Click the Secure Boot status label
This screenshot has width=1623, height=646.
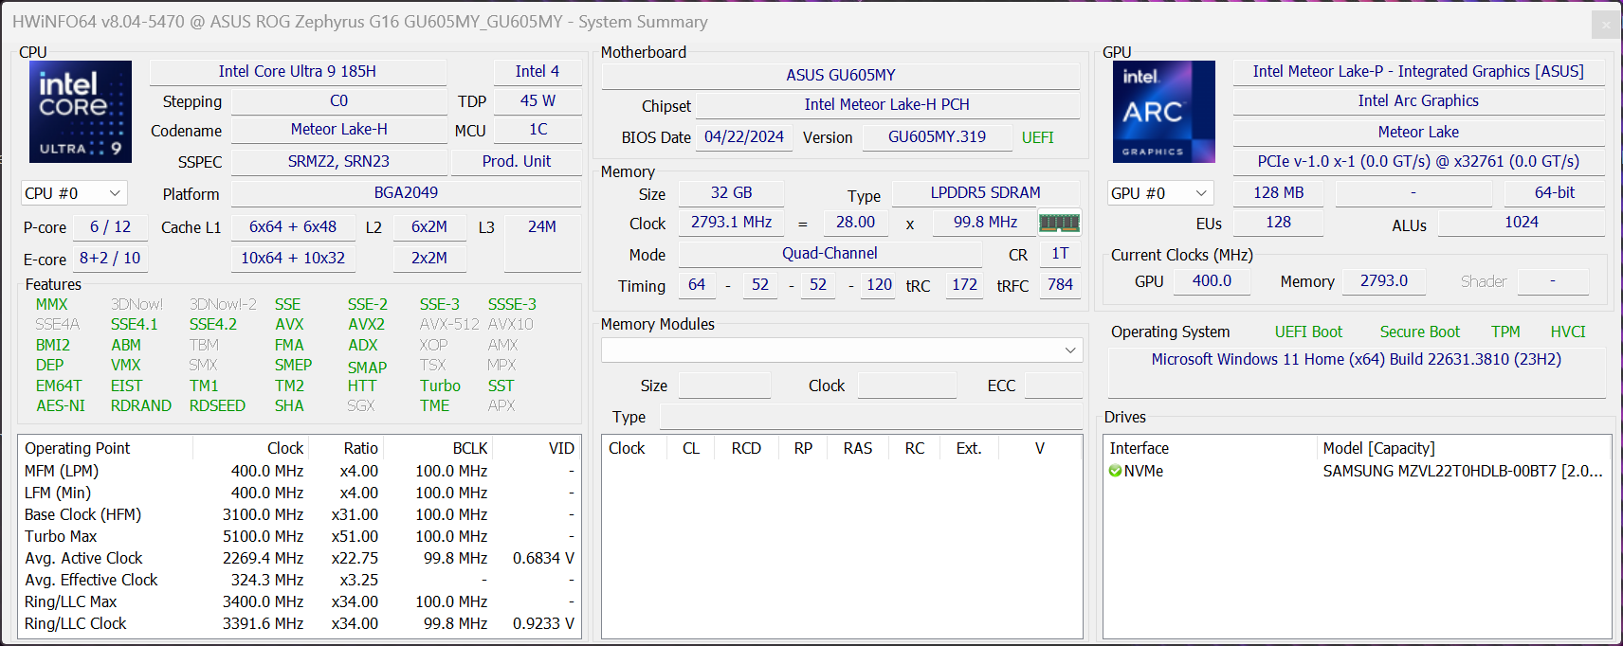pos(1419,332)
